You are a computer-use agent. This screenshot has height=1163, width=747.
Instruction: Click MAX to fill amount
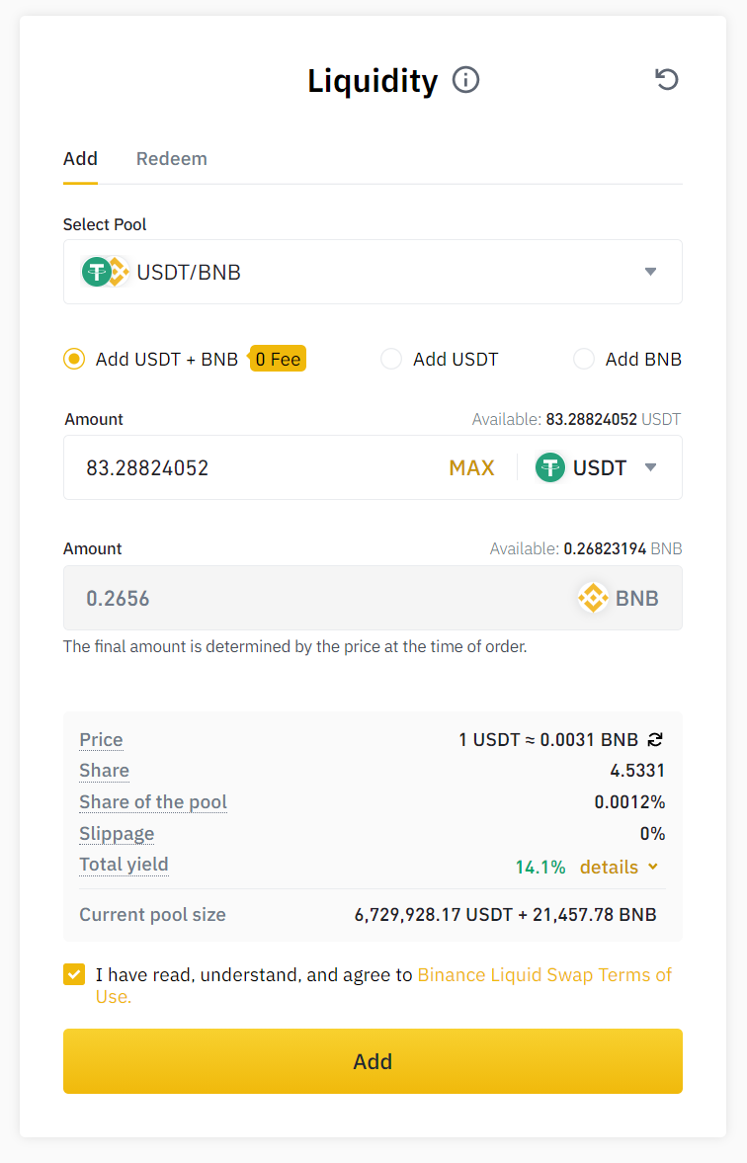(x=471, y=467)
